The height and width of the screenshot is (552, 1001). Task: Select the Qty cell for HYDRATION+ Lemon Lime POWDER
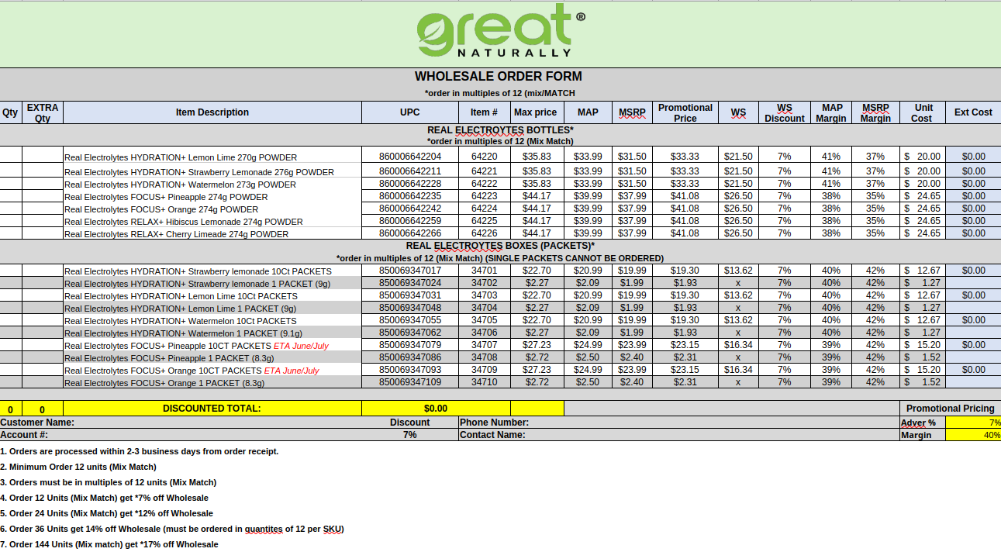click(11, 156)
